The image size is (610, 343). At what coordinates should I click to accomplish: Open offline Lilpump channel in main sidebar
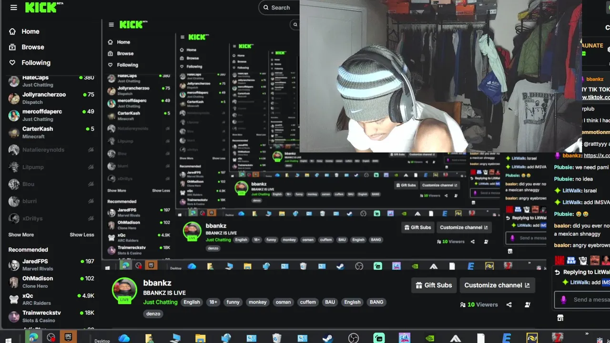click(x=51, y=167)
